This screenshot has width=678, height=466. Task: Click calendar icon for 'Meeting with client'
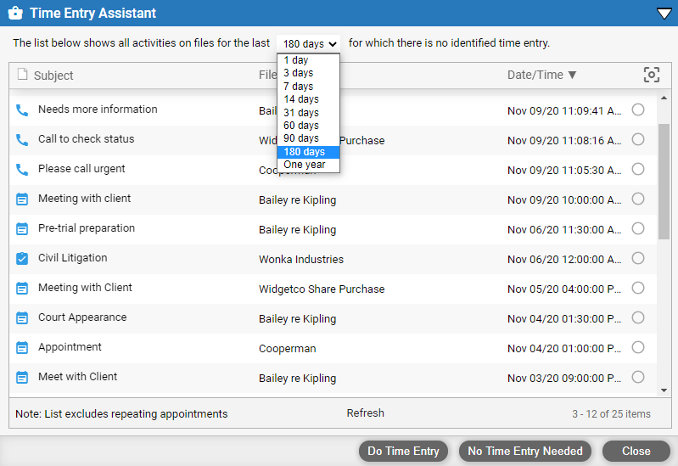(22, 199)
